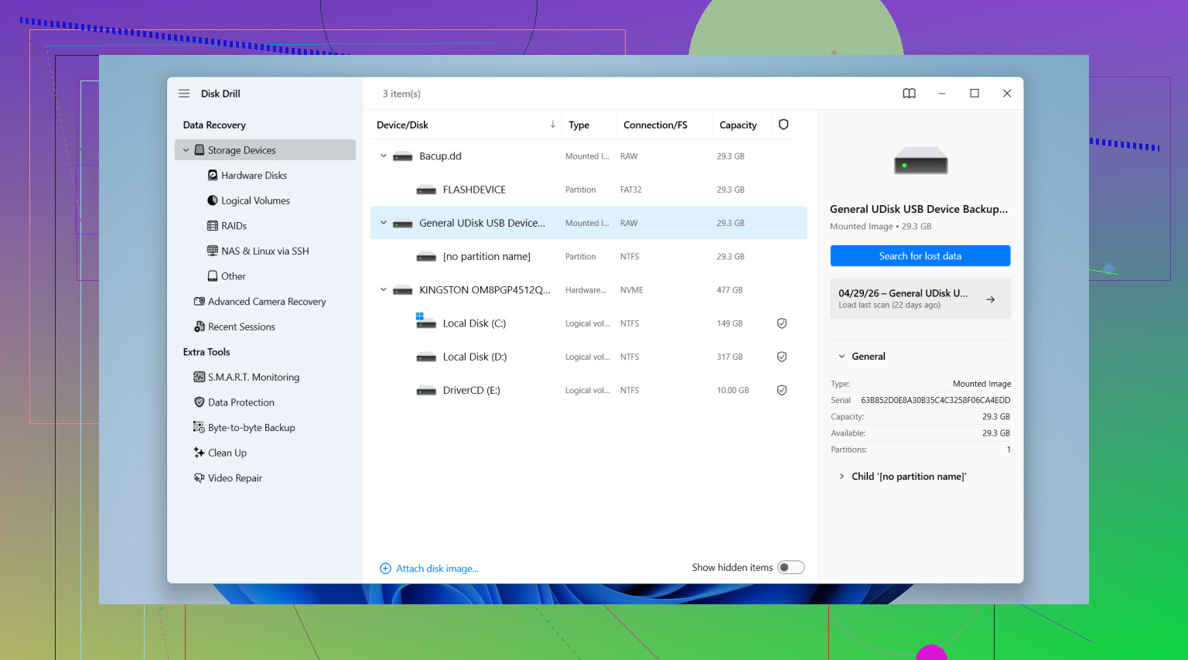Open Recent Sessions

[x=241, y=327]
